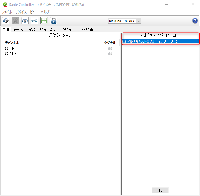Click the チャンネル column header

pos(50,43)
